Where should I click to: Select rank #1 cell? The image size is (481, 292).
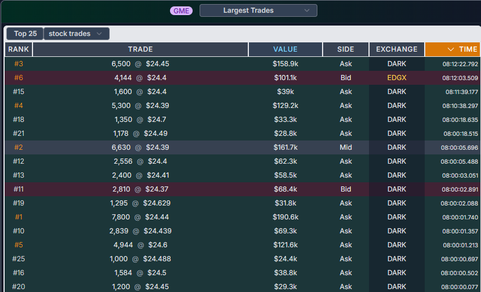(19, 217)
